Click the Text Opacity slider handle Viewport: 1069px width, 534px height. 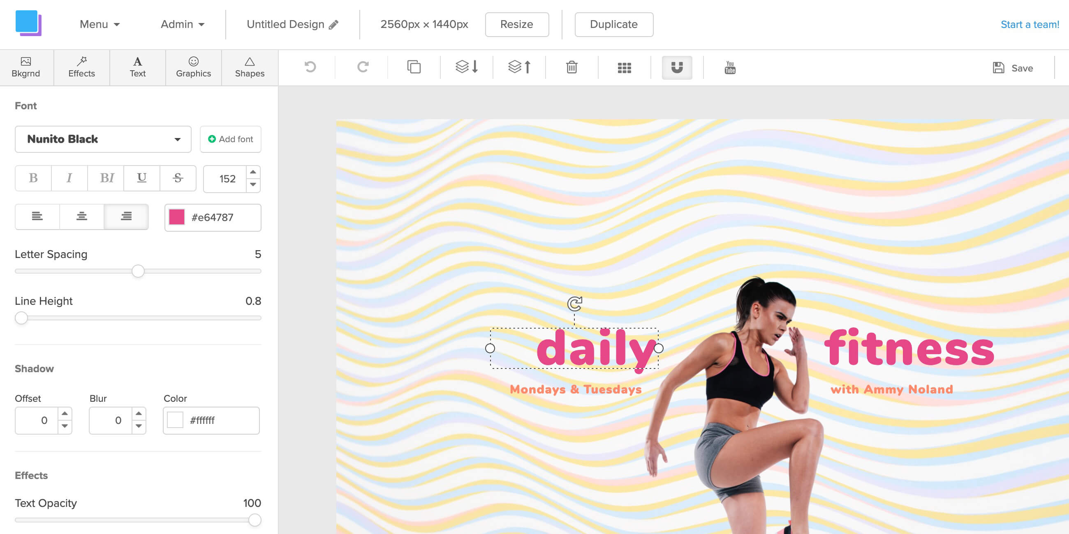point(255,520)
